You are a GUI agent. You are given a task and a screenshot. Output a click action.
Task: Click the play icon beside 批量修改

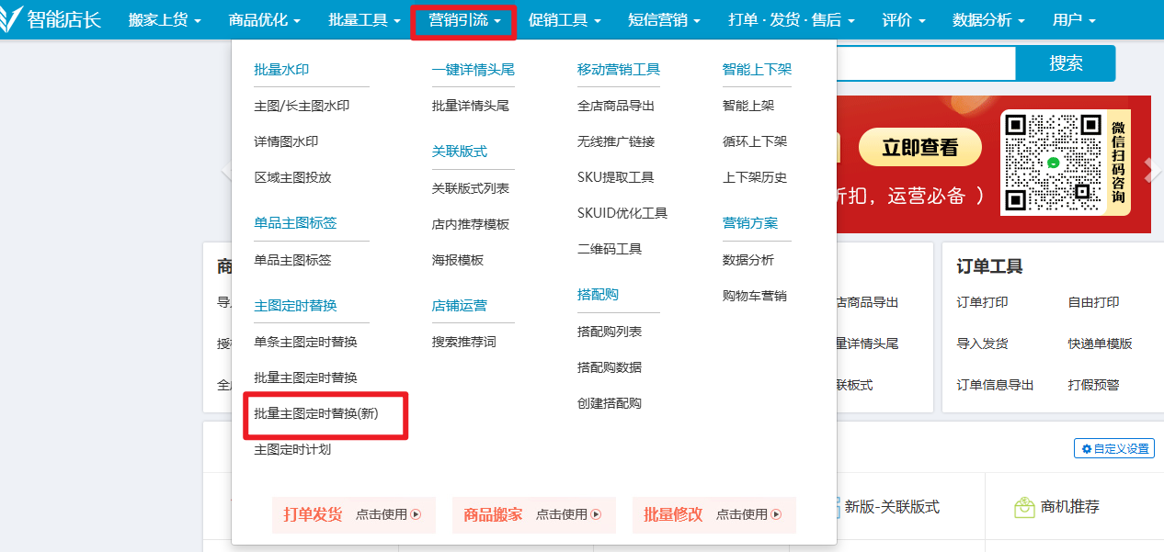click(x=776, y=515)
